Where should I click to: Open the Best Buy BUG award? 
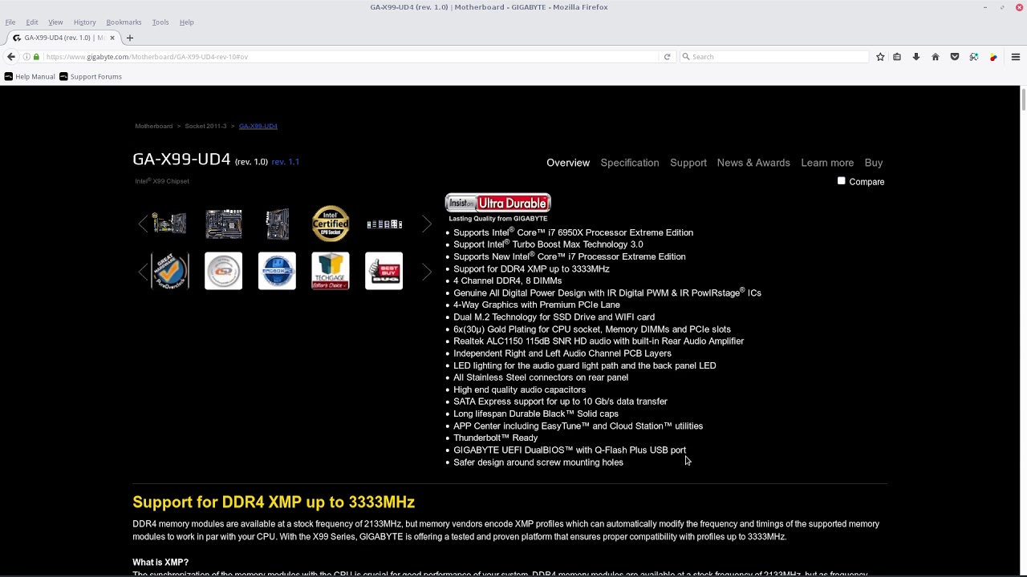click(384, 271)
